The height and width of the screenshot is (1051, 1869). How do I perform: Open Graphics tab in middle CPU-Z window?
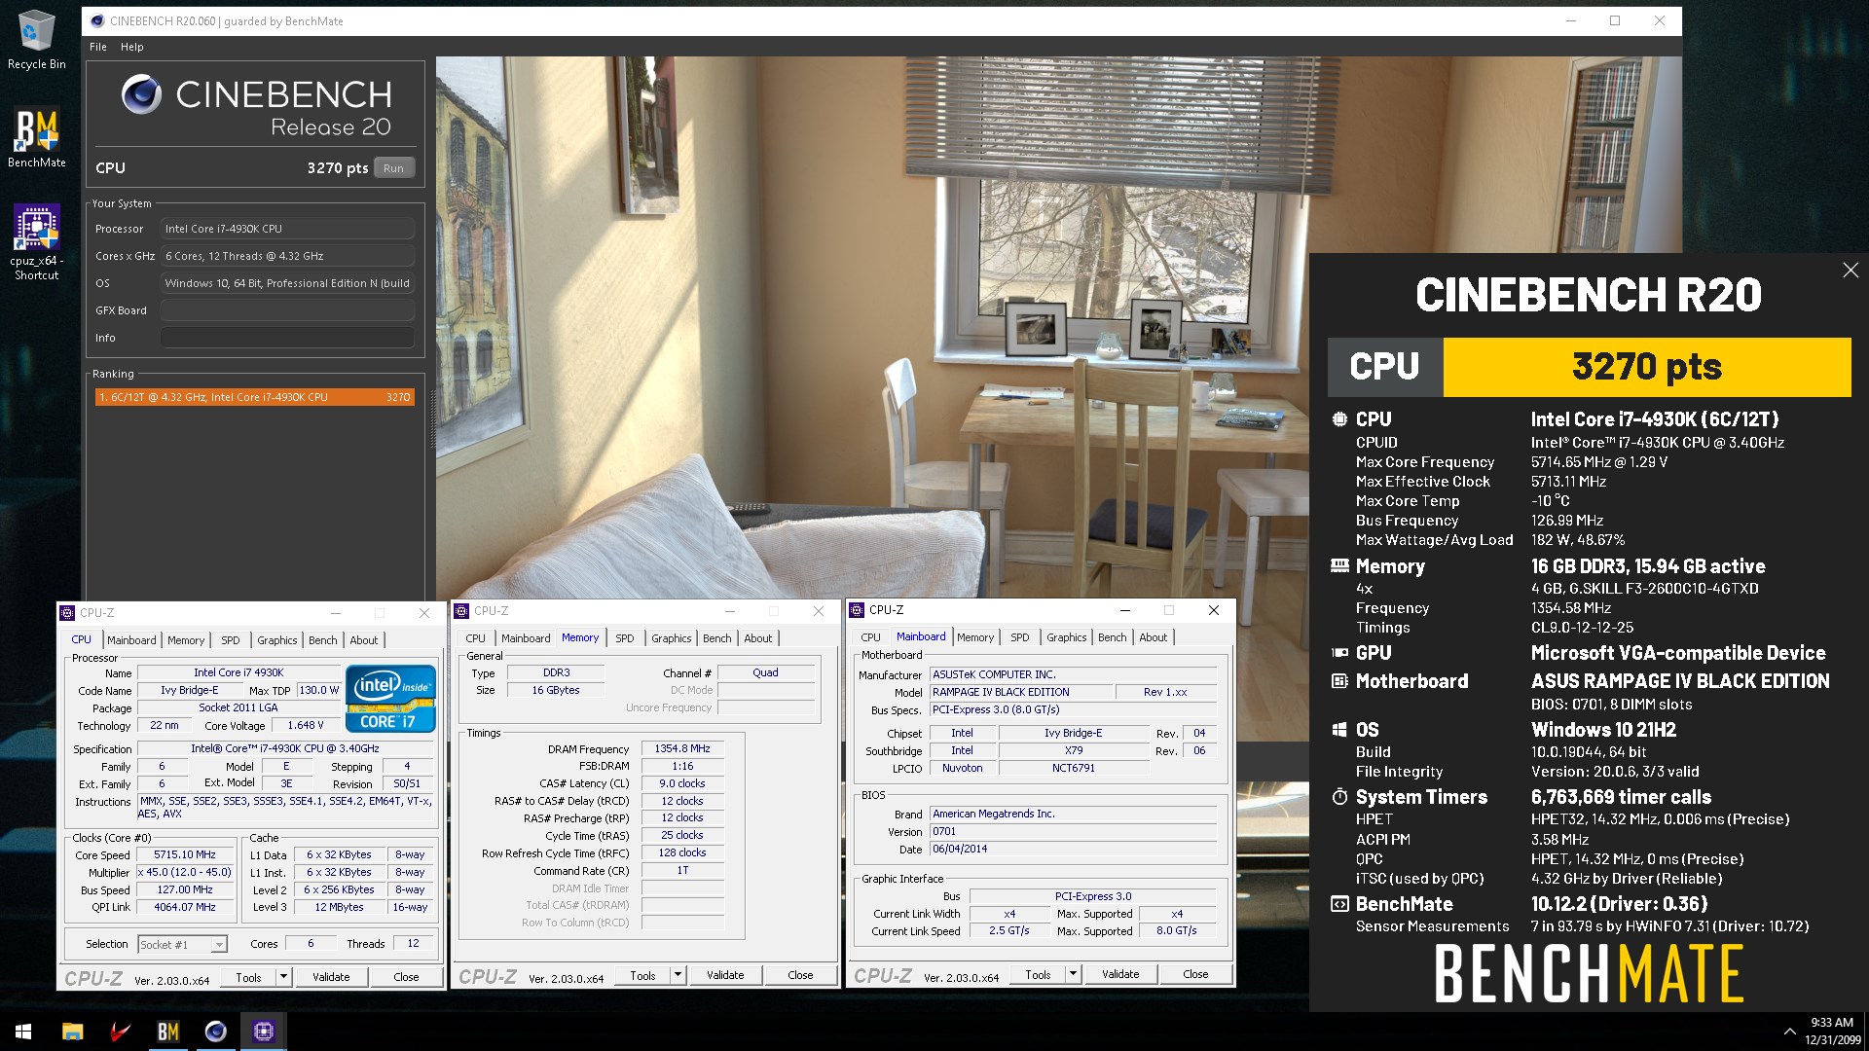(672, 638)
